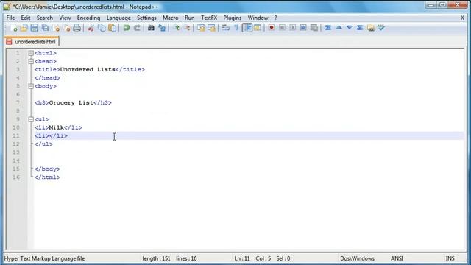
Task: Select the unorderedlists.html tab
Action: [32, 42]
